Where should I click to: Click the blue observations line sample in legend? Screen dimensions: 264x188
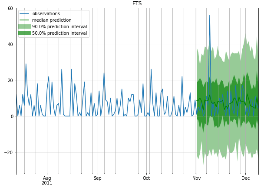(x=24, y=14)
